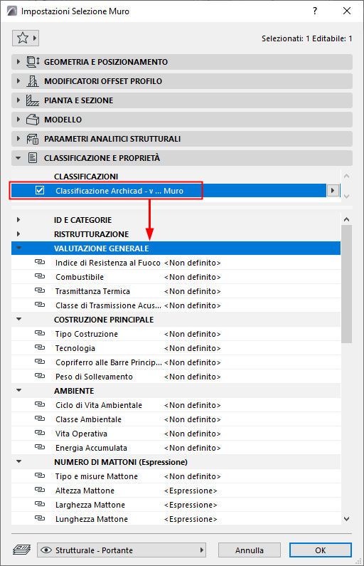Click link icon beside Combustibile property
The height and width of the screenshot is (566, 364).
point(40,276)
